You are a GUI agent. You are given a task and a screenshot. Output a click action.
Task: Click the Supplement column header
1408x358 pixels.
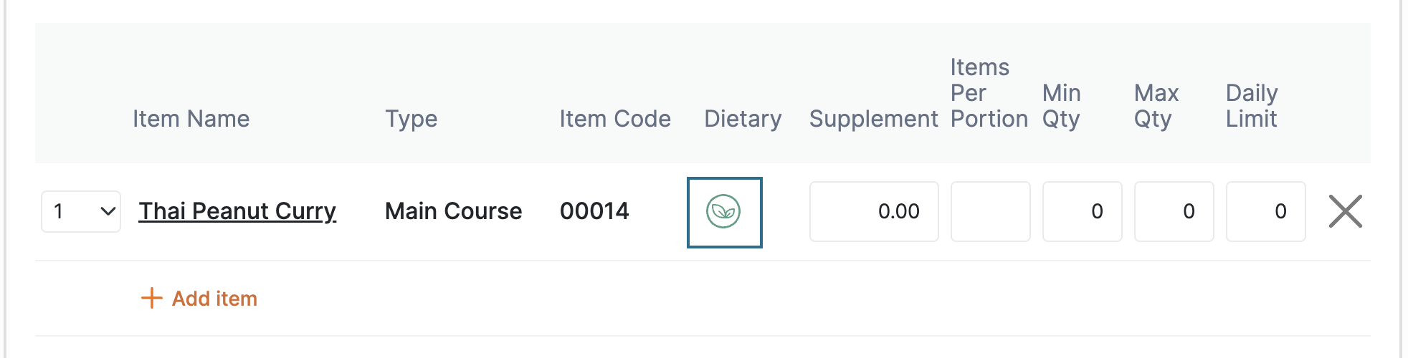[x=874, y=119]
